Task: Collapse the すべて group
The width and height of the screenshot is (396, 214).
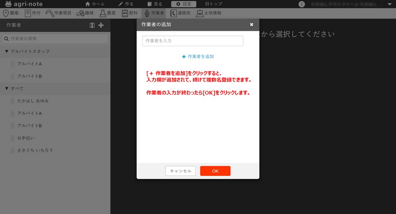Action: (7, 88)
